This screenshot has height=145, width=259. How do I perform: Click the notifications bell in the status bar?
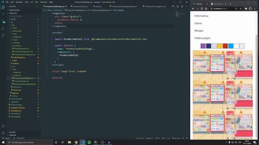tap(187, 138)
